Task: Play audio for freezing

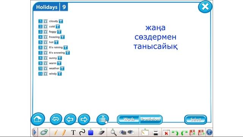Action: tap(45, 37)
